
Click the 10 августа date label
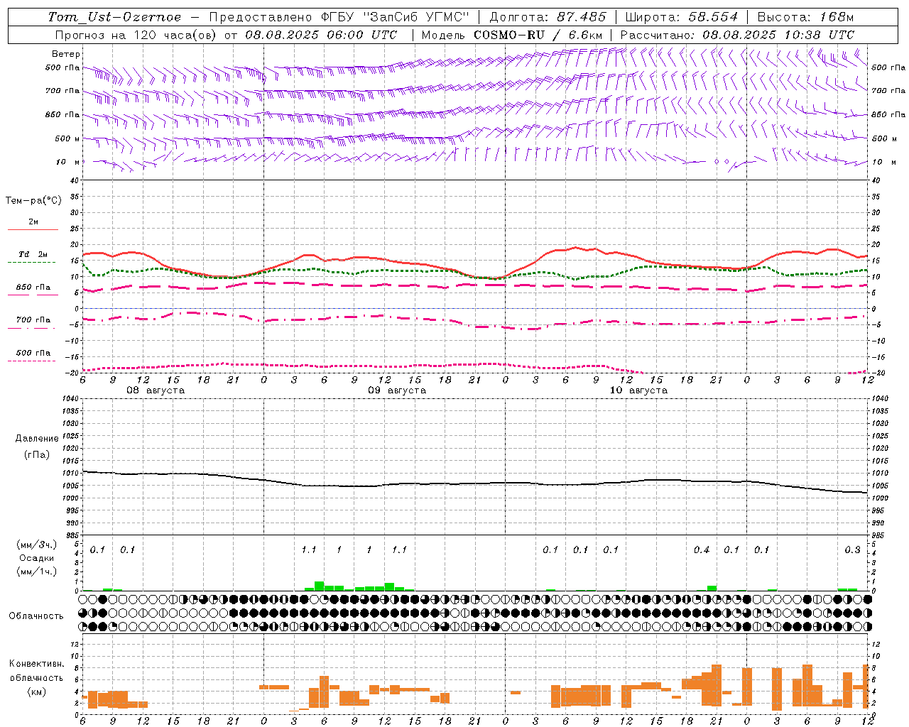[638, 390]
